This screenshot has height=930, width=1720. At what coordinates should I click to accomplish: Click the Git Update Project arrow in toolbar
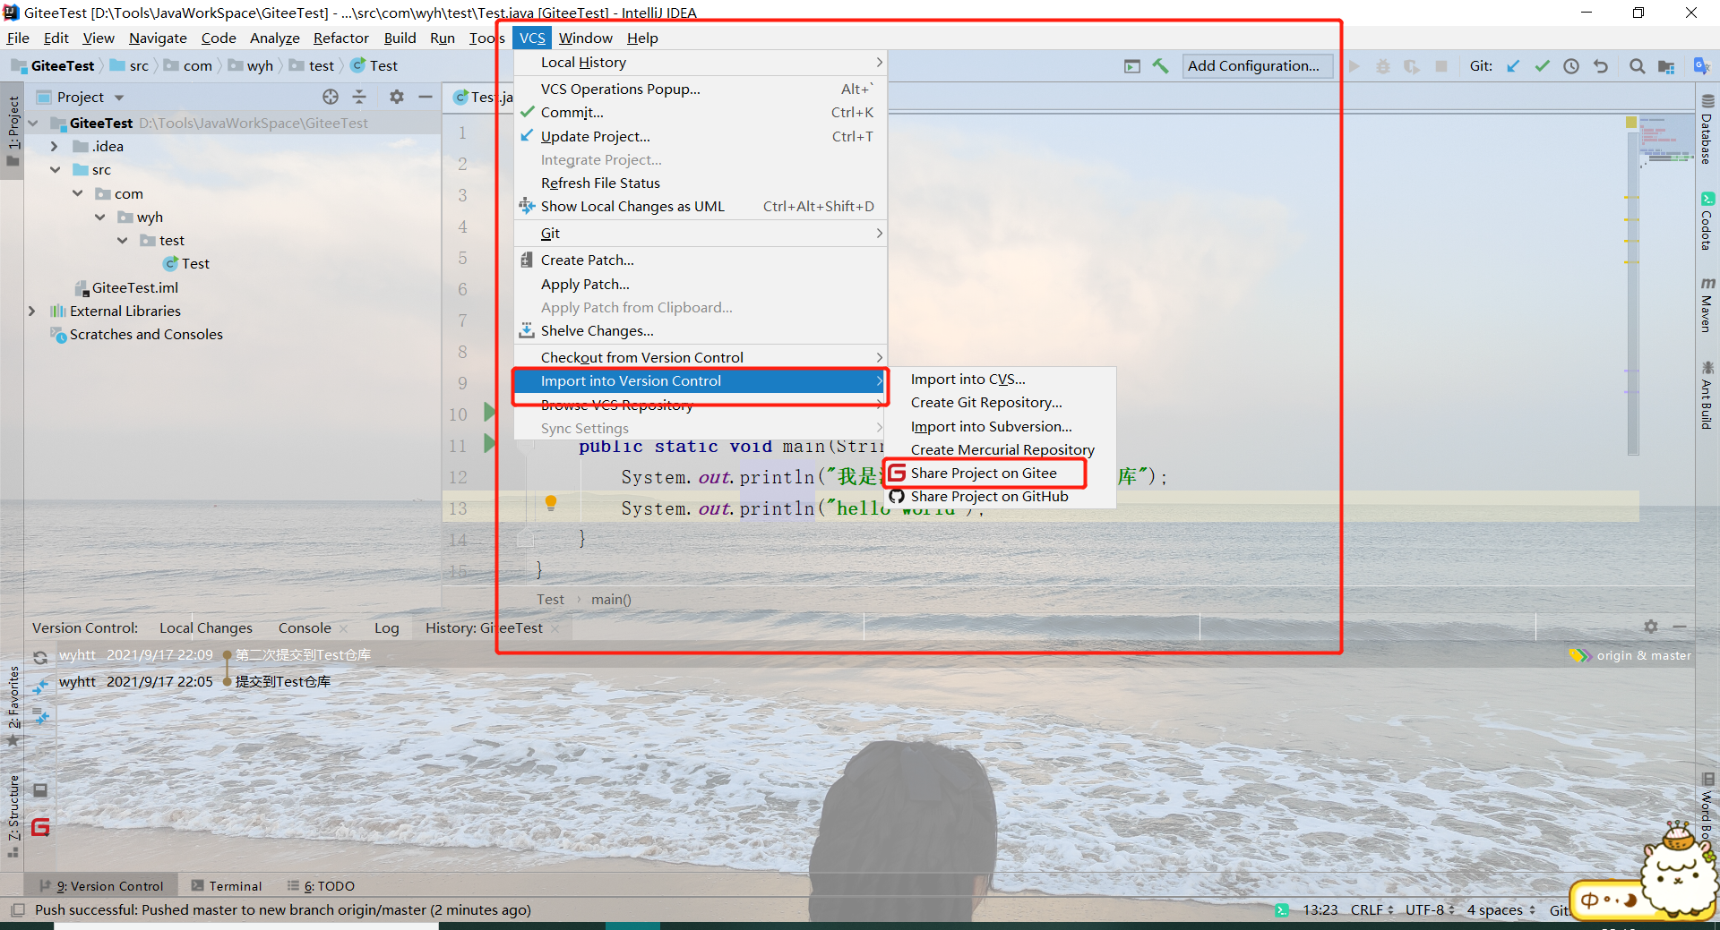(1513, 66)
